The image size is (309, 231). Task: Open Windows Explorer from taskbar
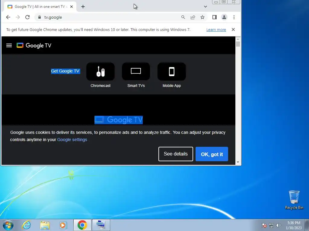coord(45,225)
